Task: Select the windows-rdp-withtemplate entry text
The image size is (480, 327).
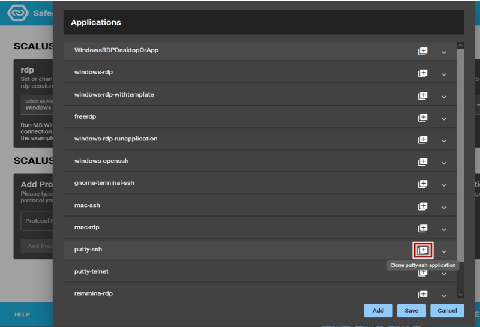Action: [114, 95]
